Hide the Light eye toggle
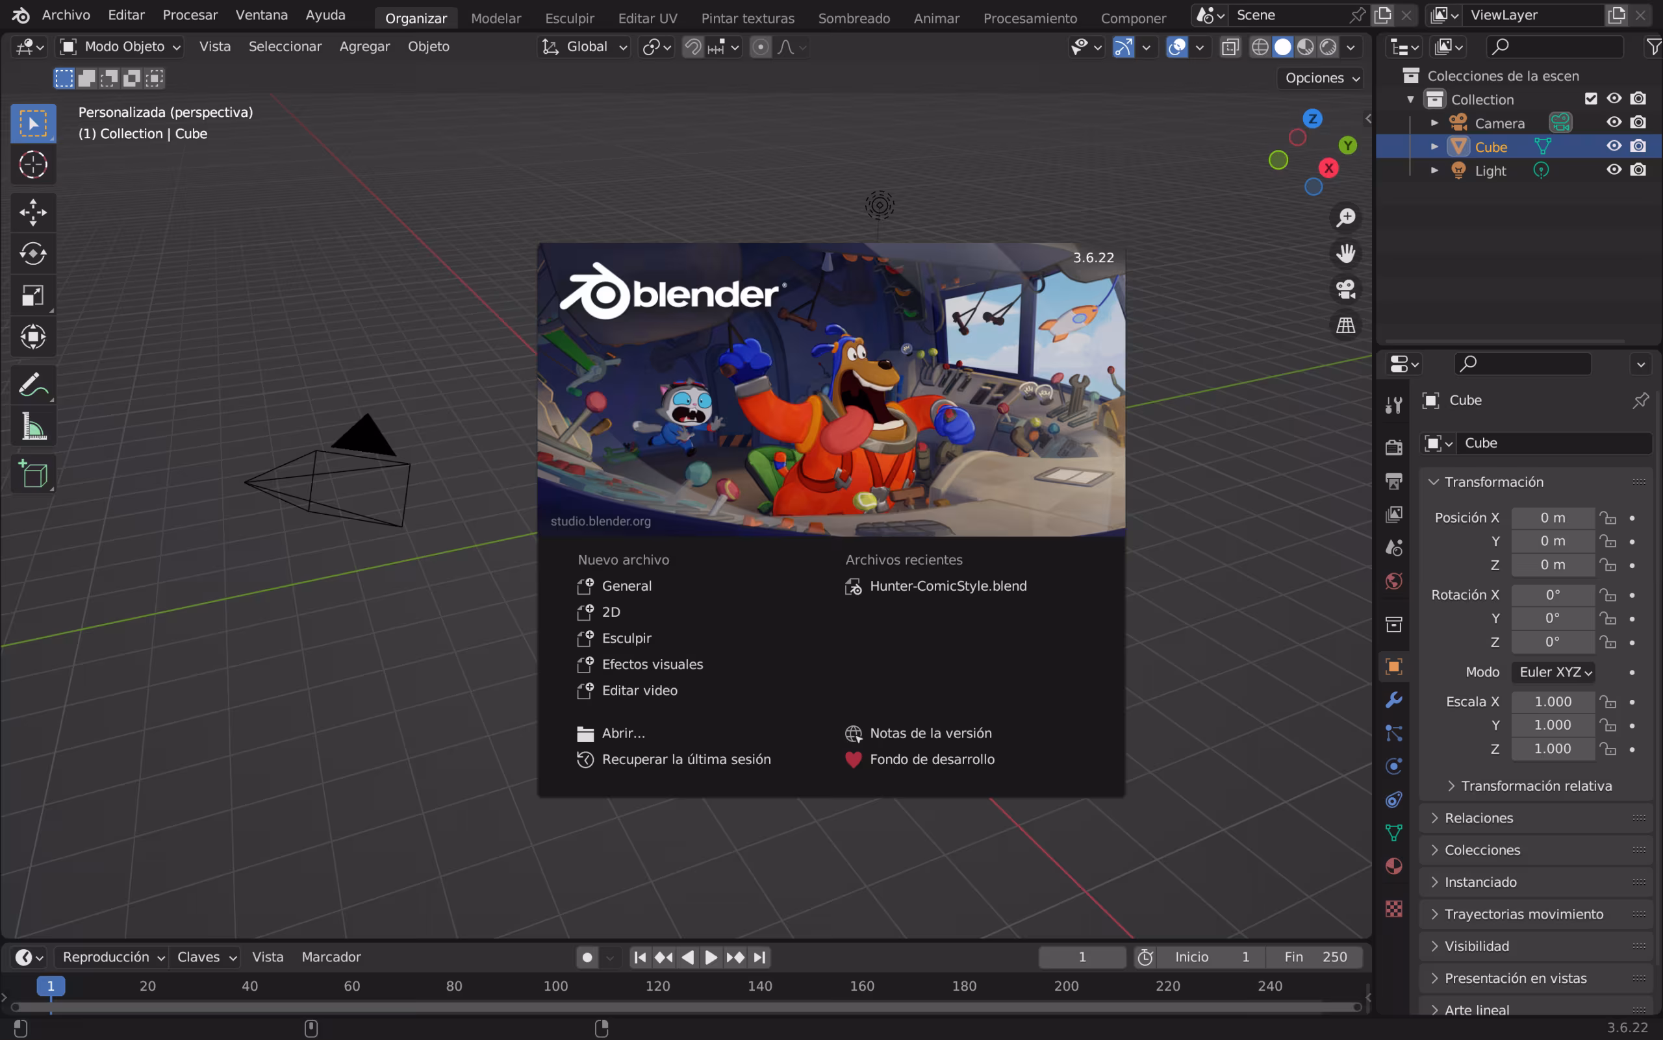Screen dimensions: 1663x1040 tap(1614, 170)
